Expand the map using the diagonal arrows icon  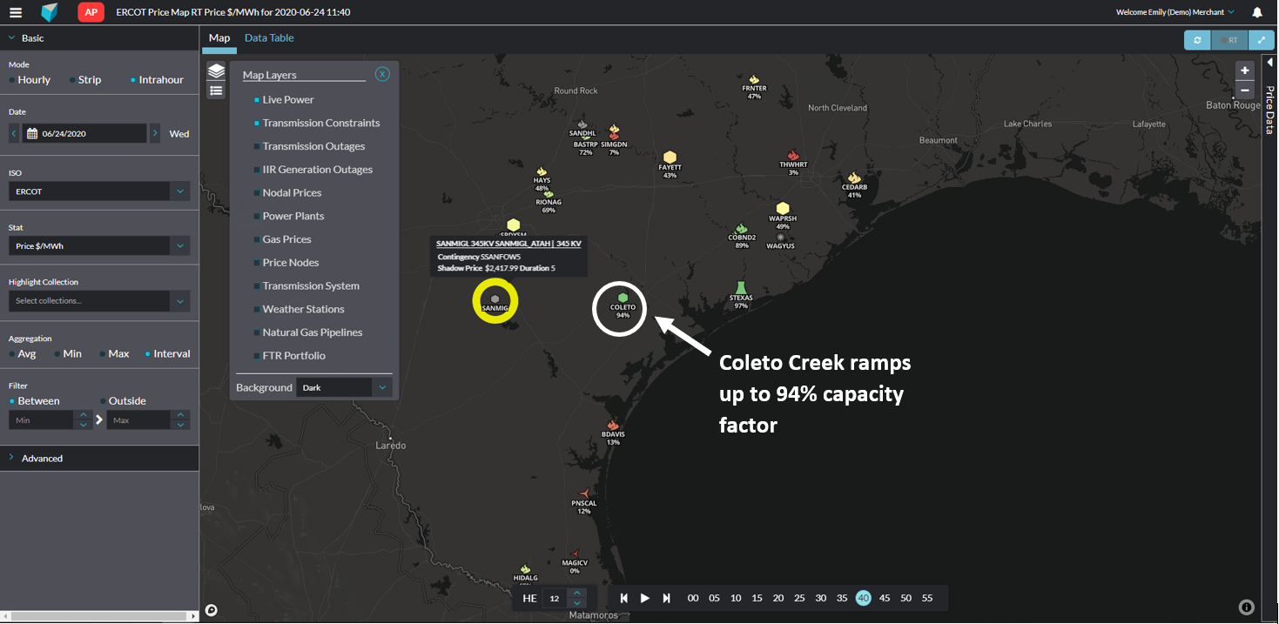click(x=1262, y=39)
